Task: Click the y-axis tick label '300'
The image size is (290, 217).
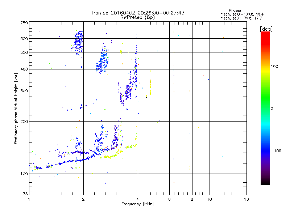Action: [x=24, y=91]
